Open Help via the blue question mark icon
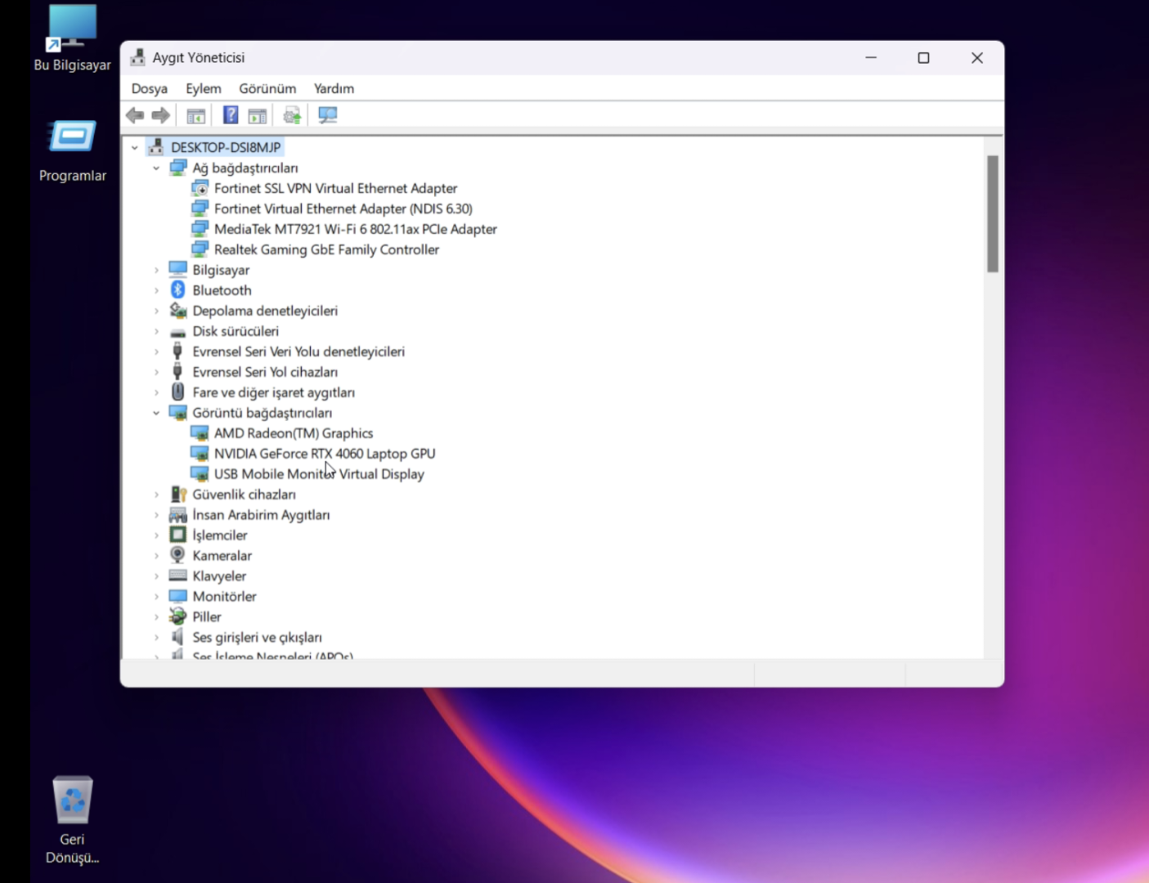The height and width of the screenshot is (883, 1149). pyautogui.click(x=231, y=115)
